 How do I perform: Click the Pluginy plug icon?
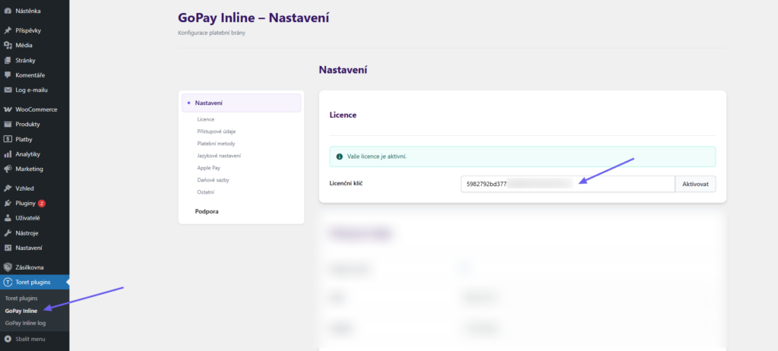[x=8, y=204]
